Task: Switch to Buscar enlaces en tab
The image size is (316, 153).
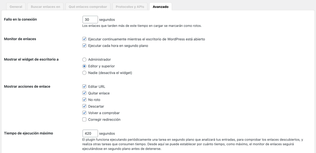Action: coord(45,6)
